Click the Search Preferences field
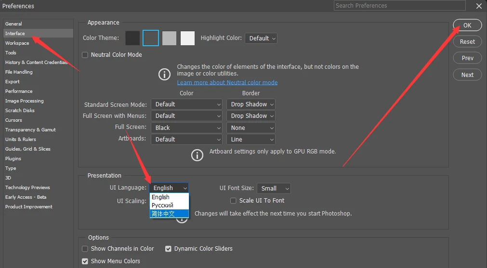 point(400,6)
